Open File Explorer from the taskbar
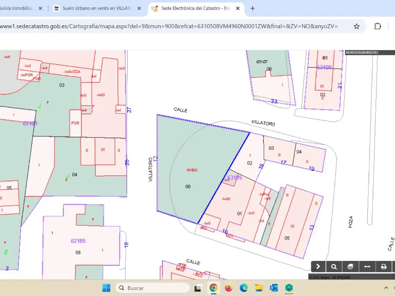 259,288
